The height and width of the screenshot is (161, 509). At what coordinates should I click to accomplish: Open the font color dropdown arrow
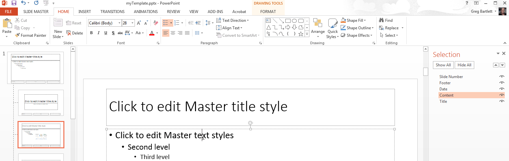click(157, 33)
